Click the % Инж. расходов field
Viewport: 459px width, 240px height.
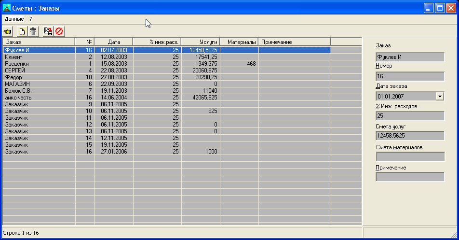410,116
